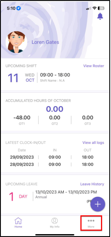Tap the location arrow status icon
Screen dimensions: 111x237
19,8
